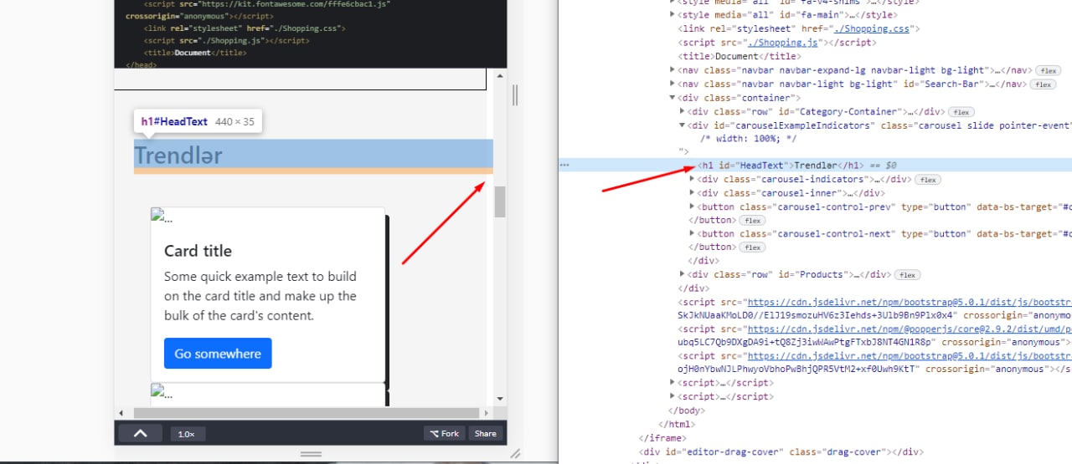
Task: Fork this pen
Action: tap(445, 433)
